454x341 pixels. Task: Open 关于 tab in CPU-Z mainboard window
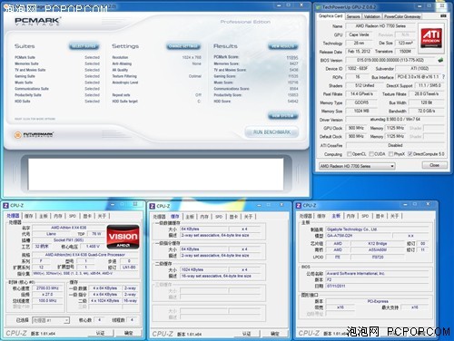tap(394, 216)
